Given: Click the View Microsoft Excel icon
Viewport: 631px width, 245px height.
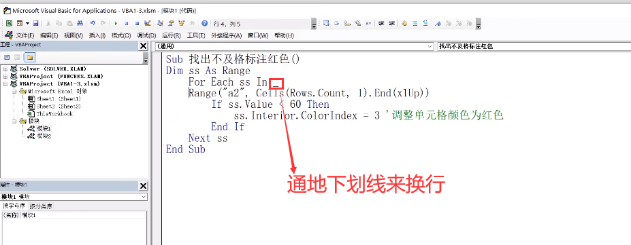Looking at the screenshot, I should point(9,24).
